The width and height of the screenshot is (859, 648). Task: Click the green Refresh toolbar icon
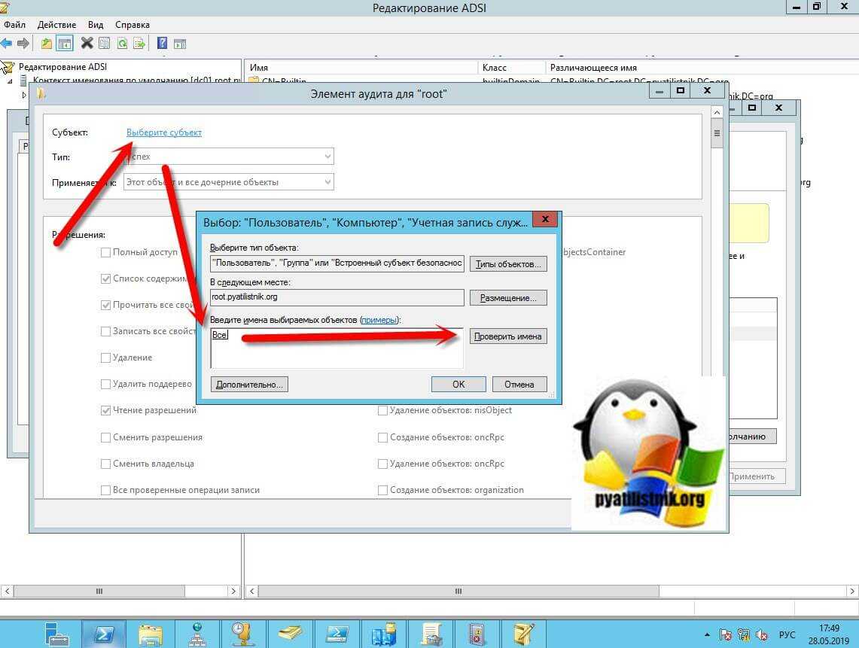pos(122,44)
